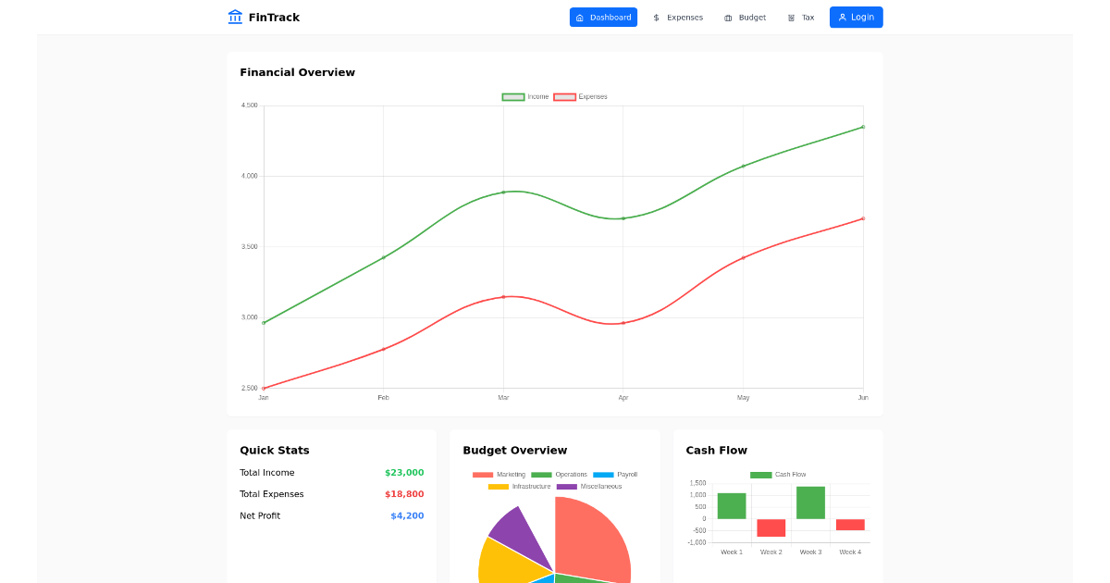Image resolution: width=1110 pixels, height=583 pixels.
Task: Click the dollar sign icon beside Expenses
Action: click(655, 17)
